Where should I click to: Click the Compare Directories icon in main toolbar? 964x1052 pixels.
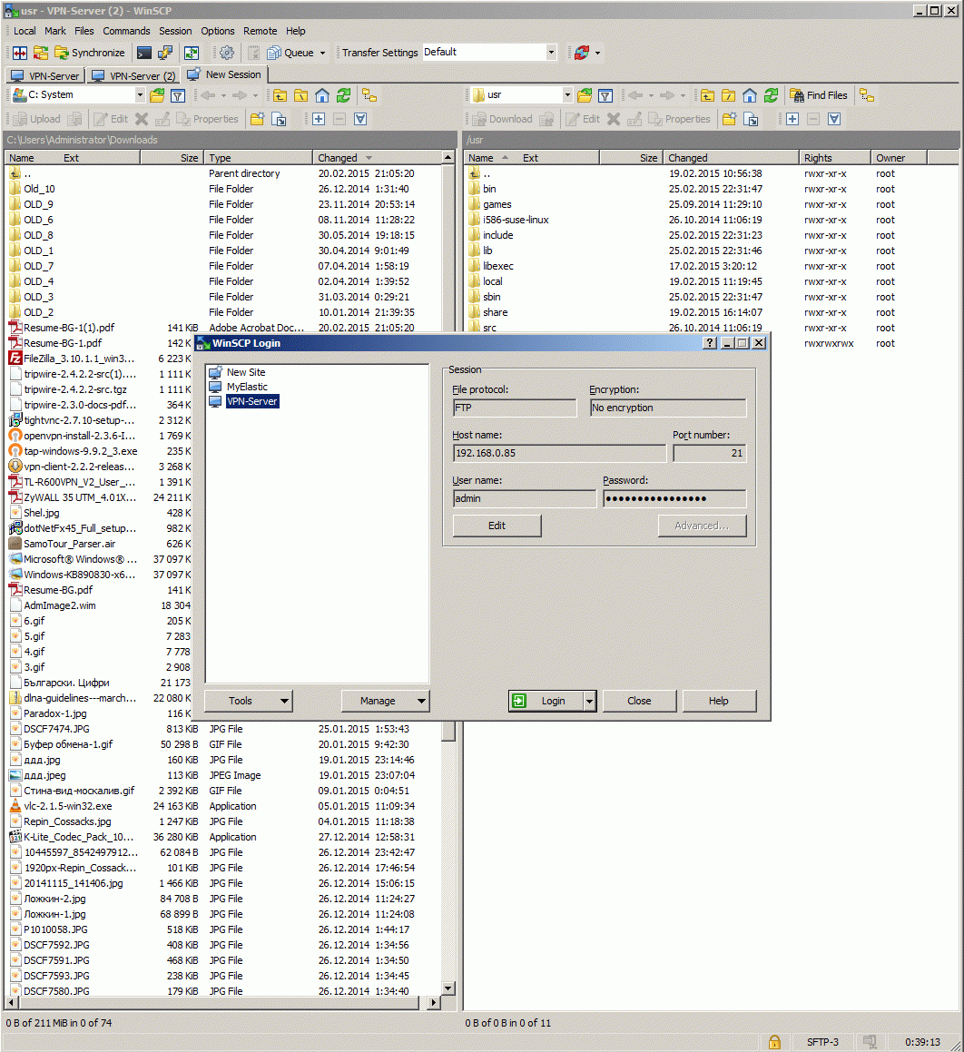[20, 53]
